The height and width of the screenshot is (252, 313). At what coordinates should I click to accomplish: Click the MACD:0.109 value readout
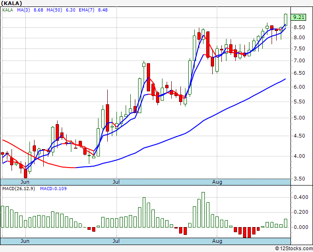click(x=53, y=189)
